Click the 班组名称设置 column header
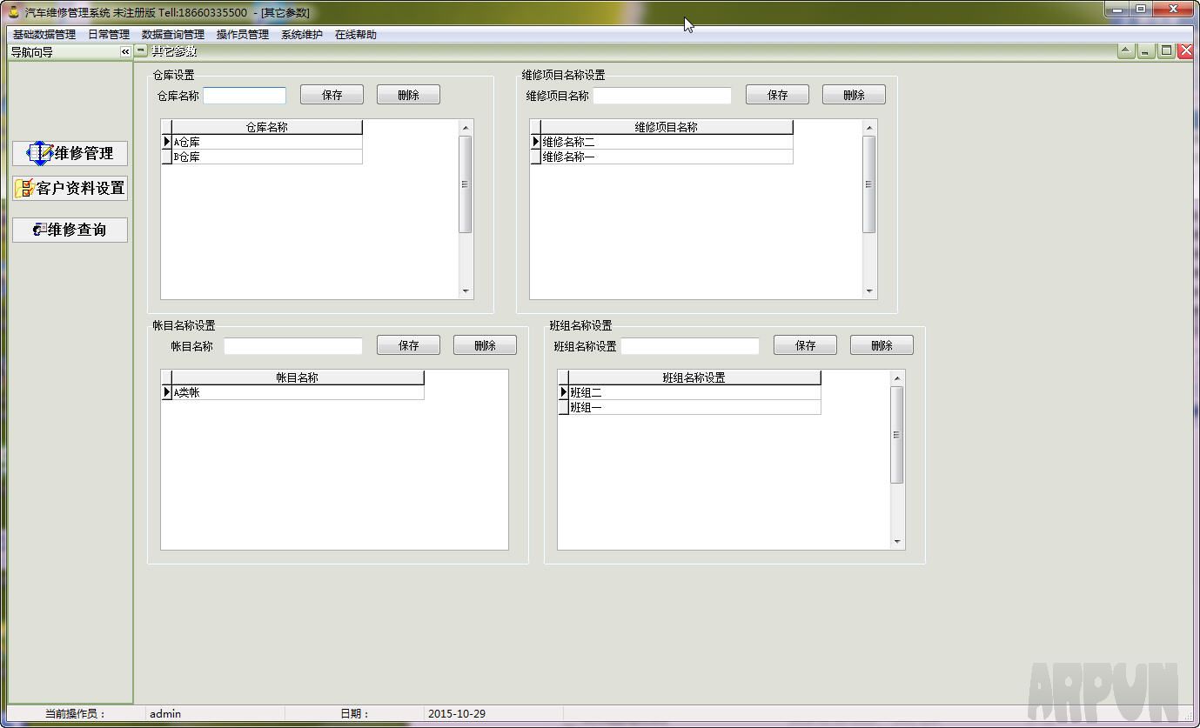Image resolution: width=1200 pixels, height=728 pixels. [x=694, y=377]
